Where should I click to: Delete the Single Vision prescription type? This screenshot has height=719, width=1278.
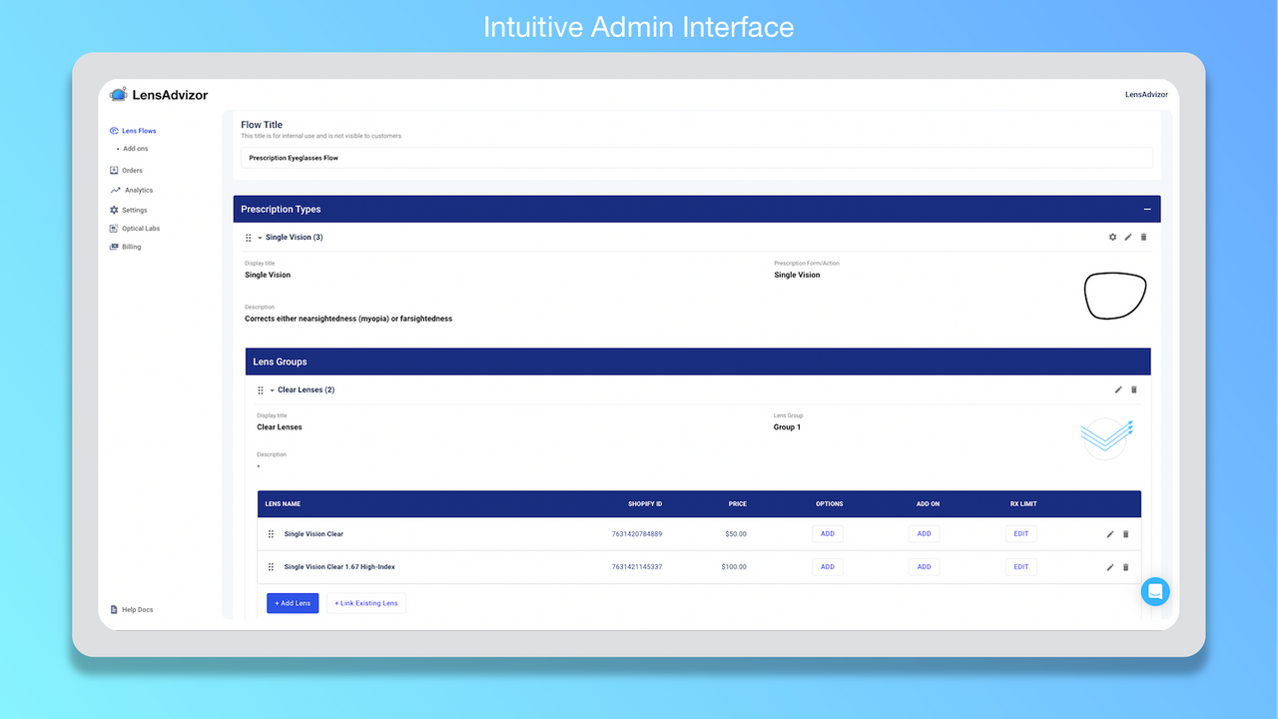click(x=1144, y=238)
